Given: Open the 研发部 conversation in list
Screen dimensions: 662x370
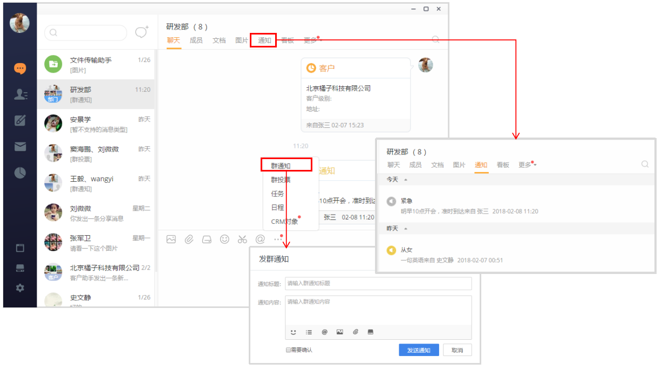Looking at the screenshot, I should tap(96, 94).
